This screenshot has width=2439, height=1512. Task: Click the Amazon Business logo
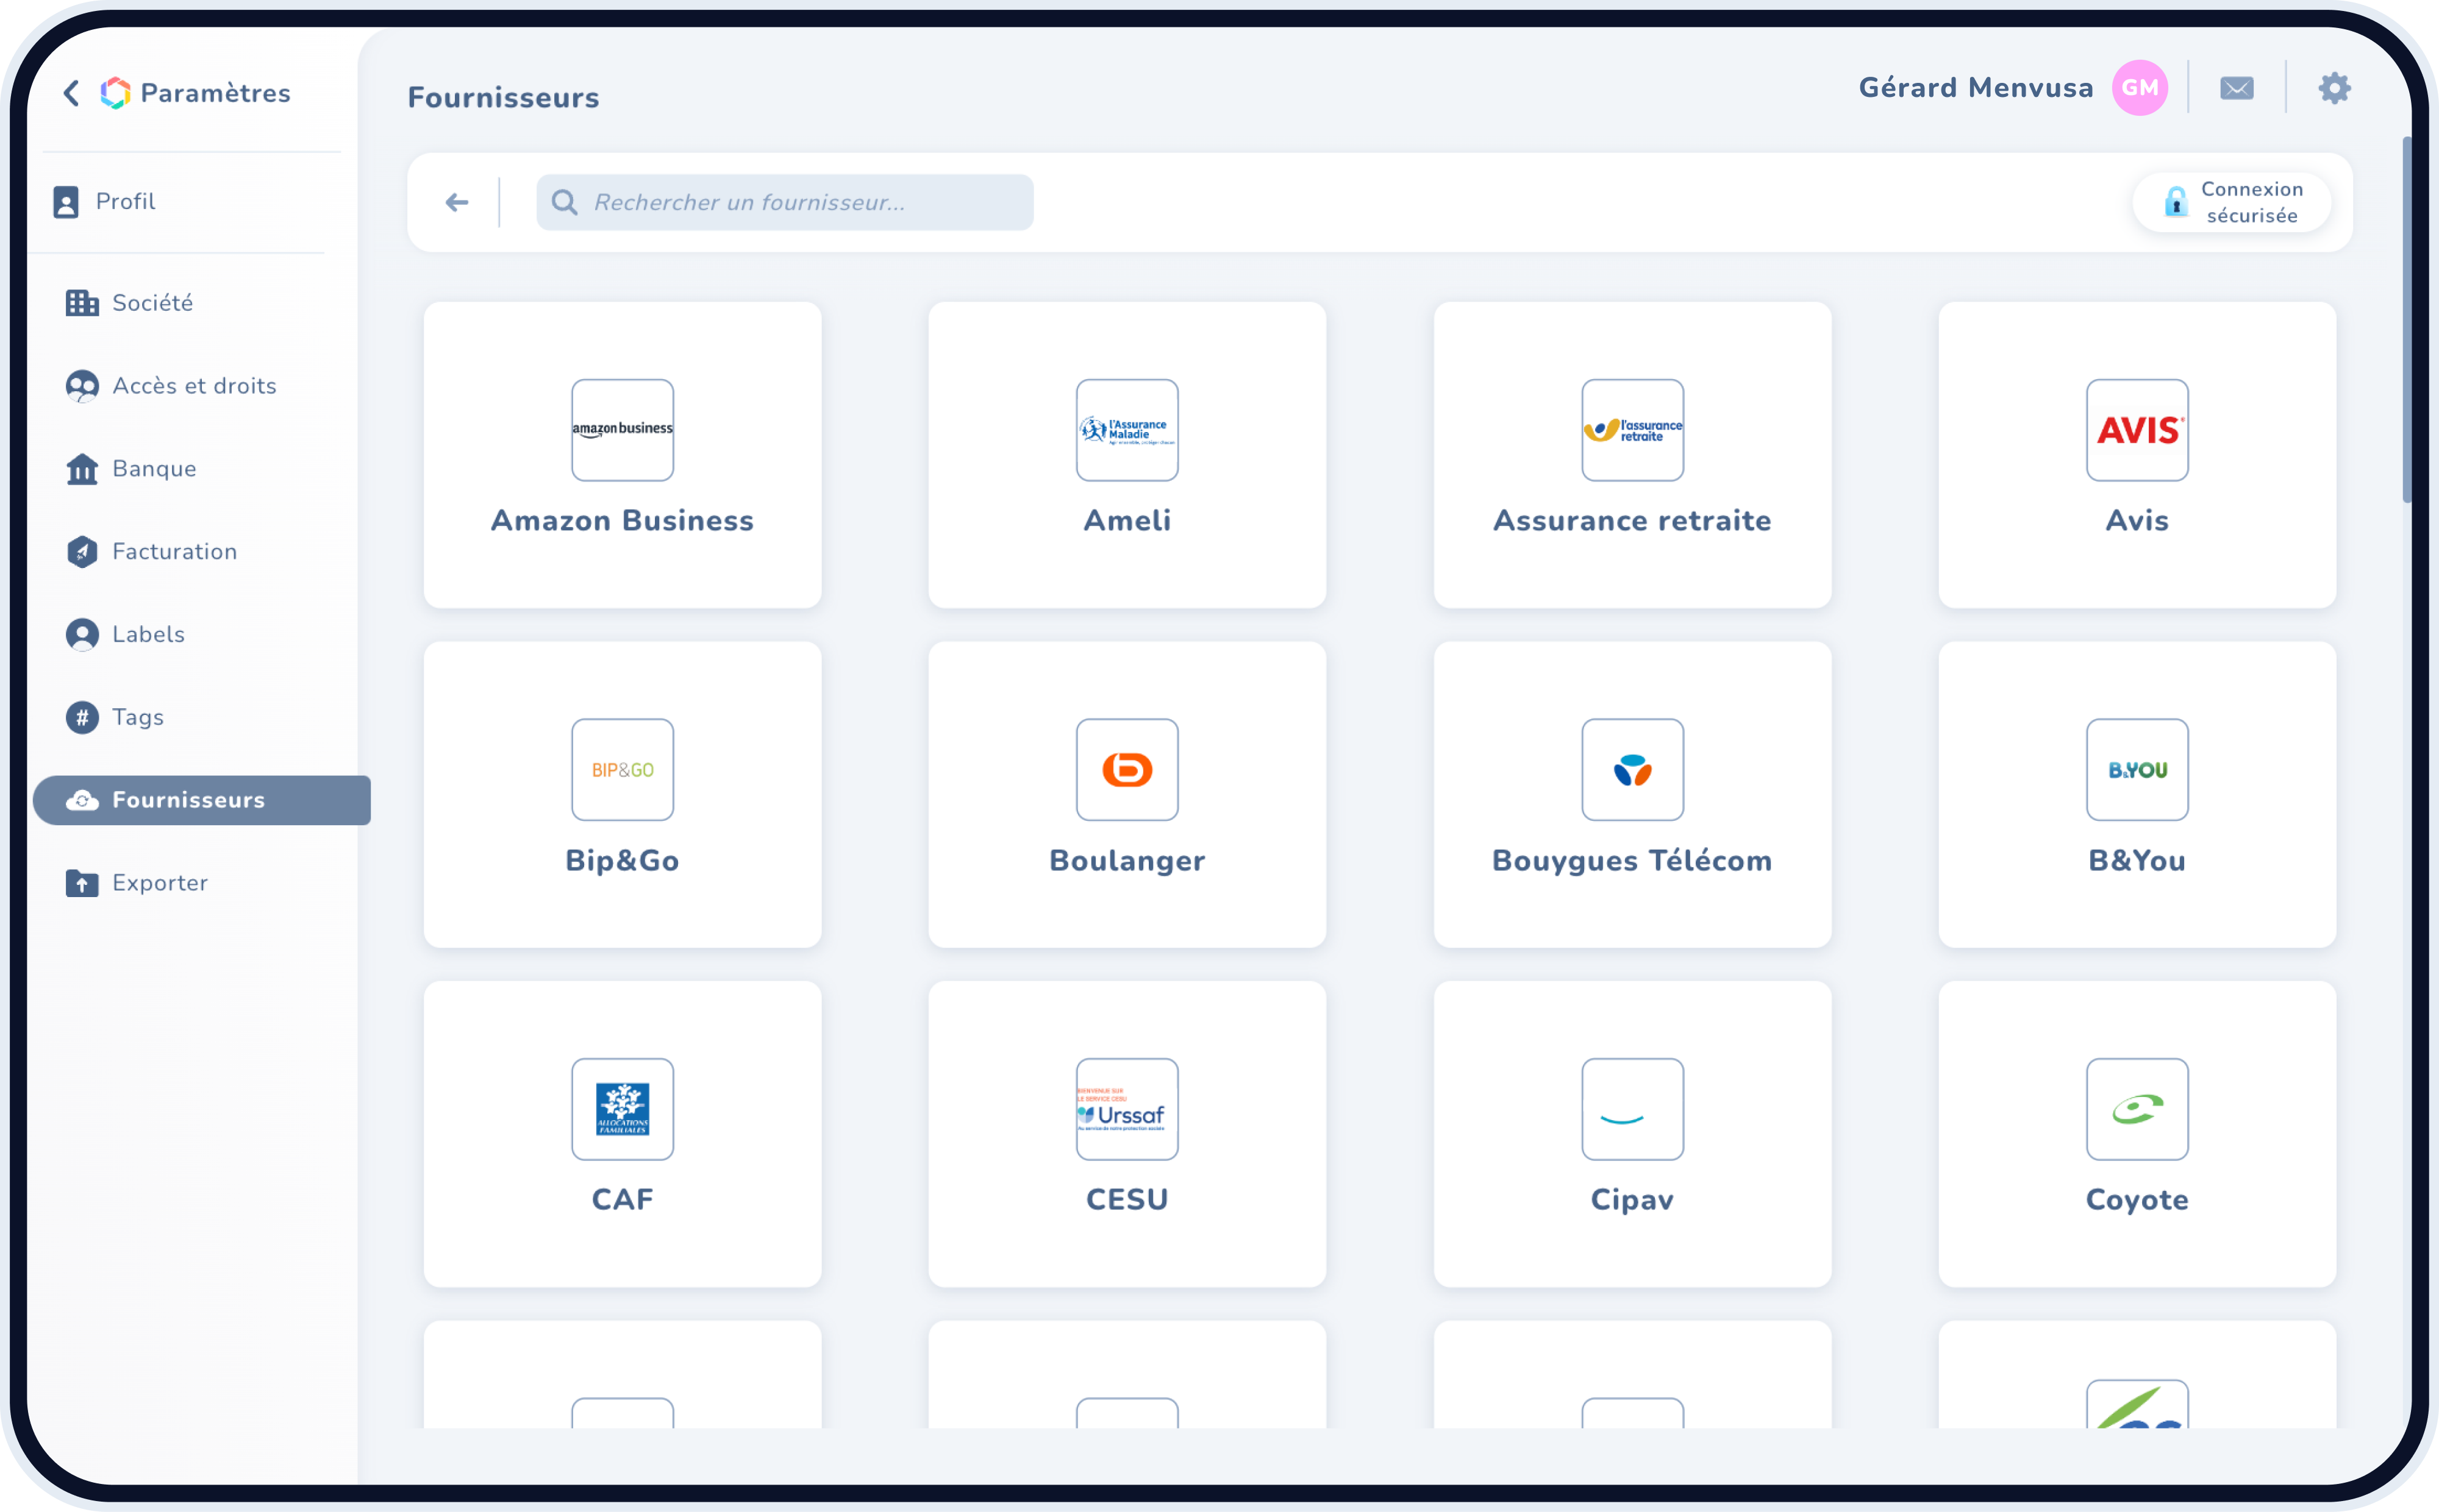623,430
